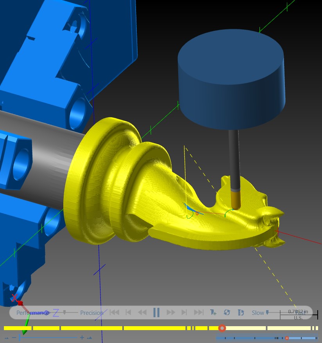The width and height of the screenshot is (322, 343).
Task: Jump to the end of the simulation
Action: click(x=199, y=312)
